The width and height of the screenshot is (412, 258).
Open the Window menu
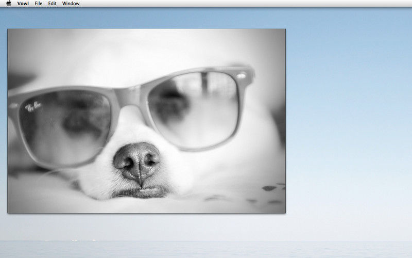pos(71,3)
